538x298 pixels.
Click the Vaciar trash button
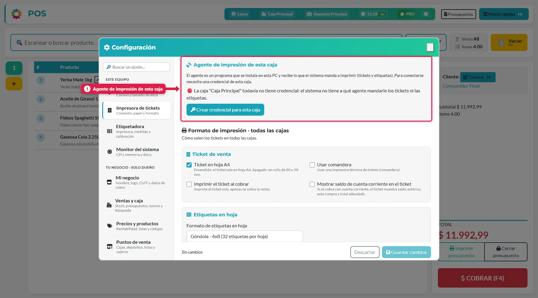pyautogui.click(x=509, y=42)
